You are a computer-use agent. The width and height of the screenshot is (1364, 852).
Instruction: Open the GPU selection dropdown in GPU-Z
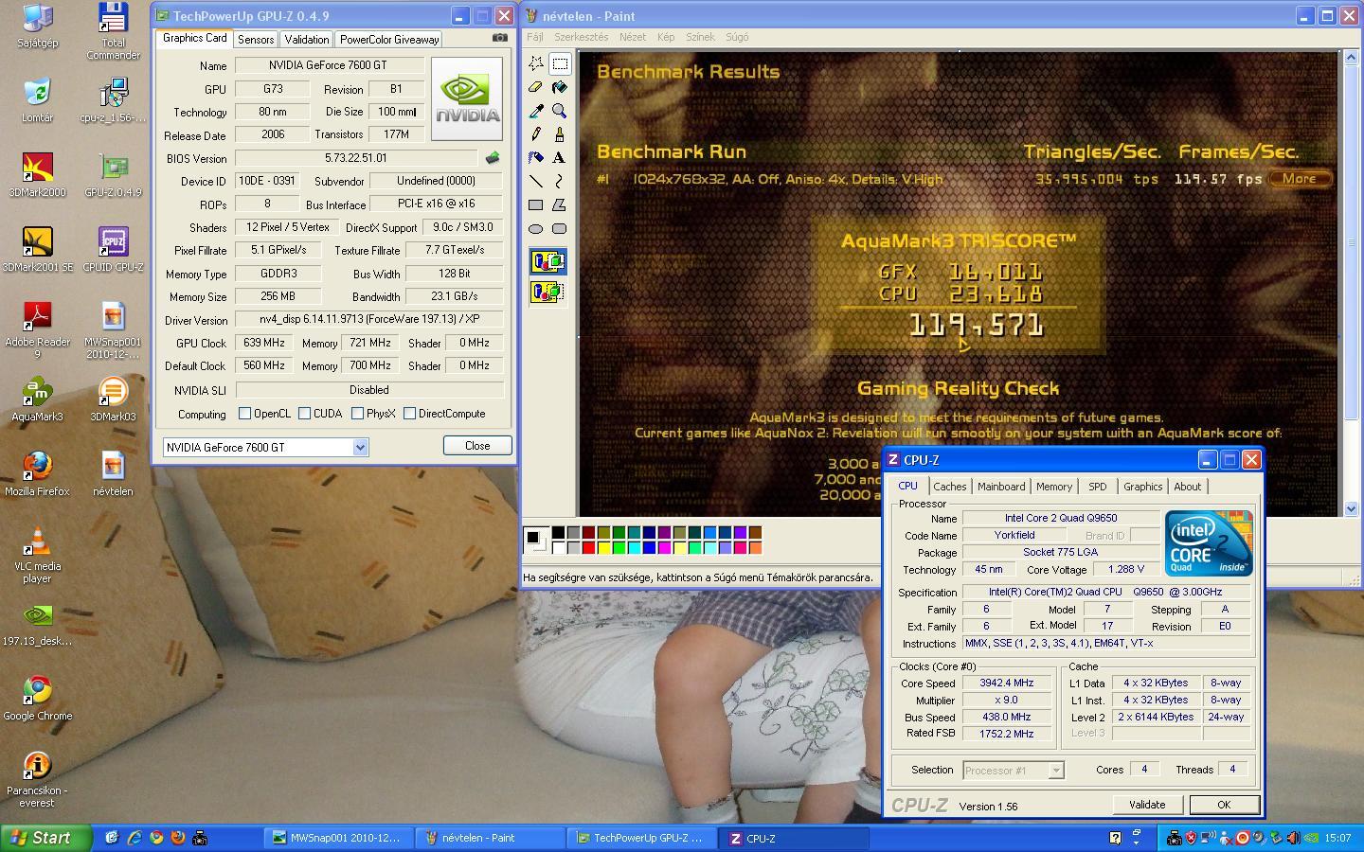click(360, 447)
